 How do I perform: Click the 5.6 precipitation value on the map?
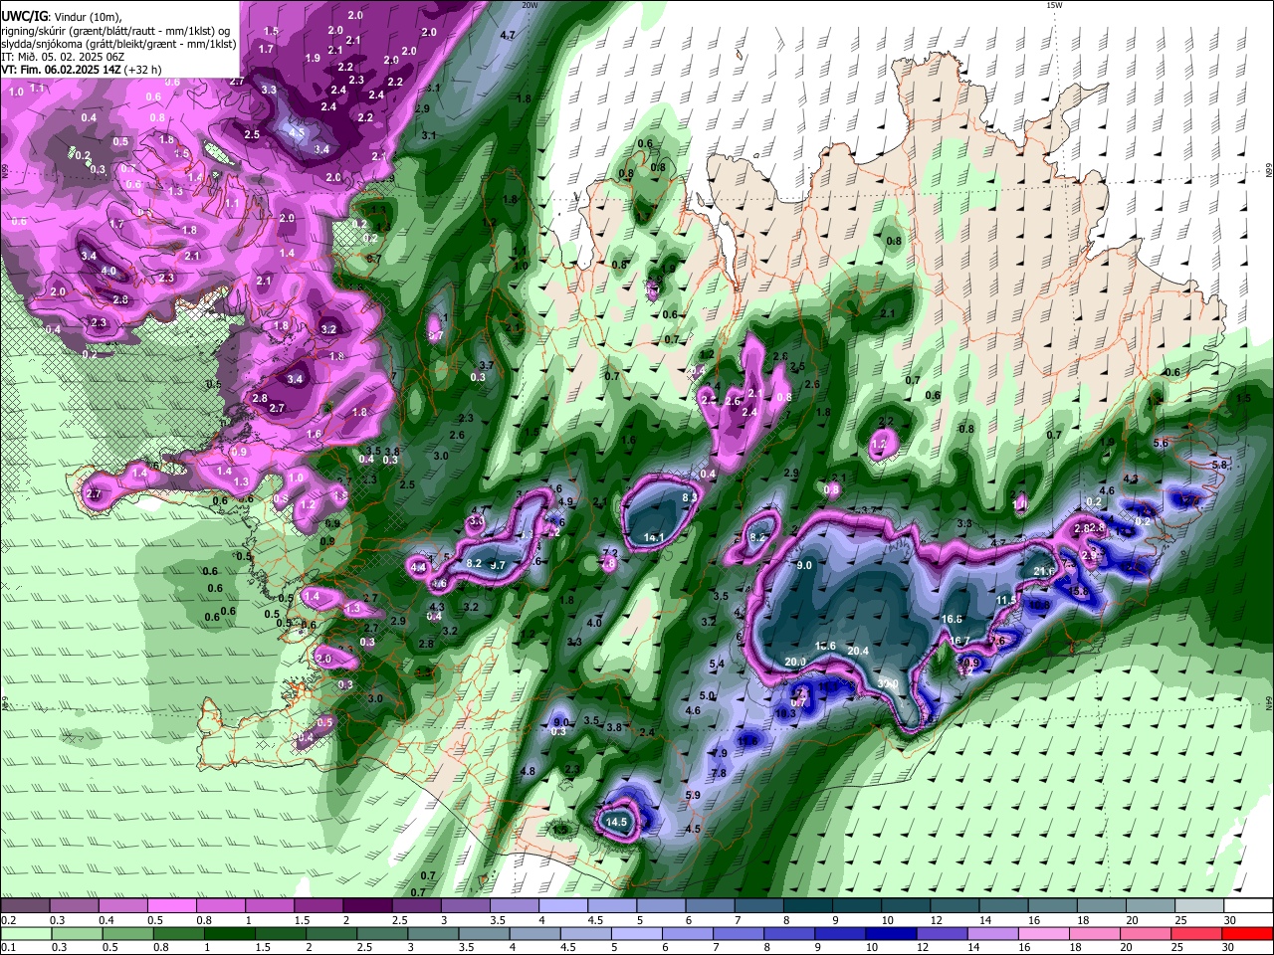(x=1161, y=443)
